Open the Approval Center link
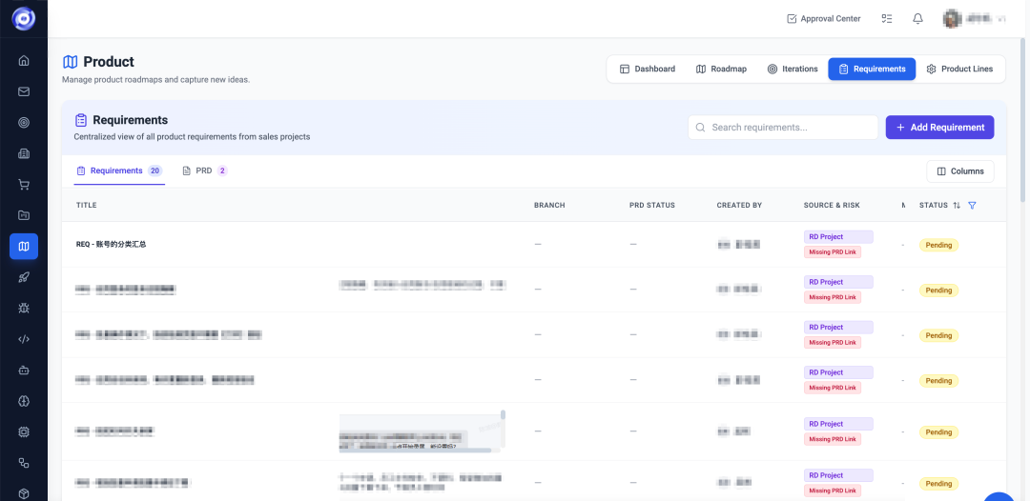Screen dimensions: 1030x501 (824, 18)
